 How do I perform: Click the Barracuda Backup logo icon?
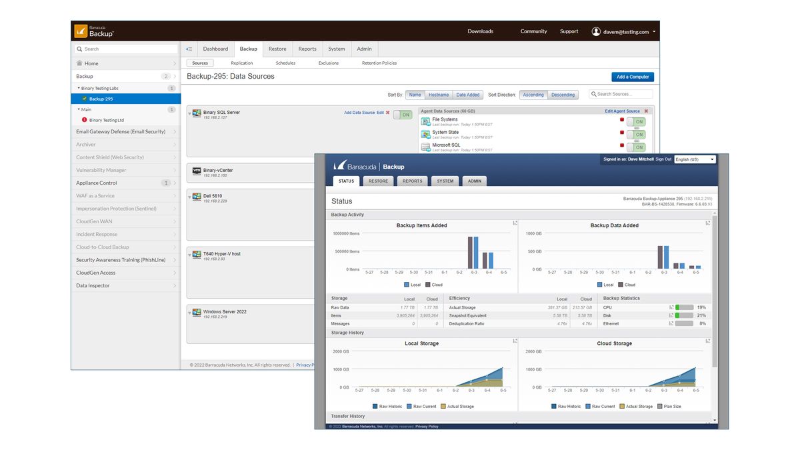coord(82,30)
